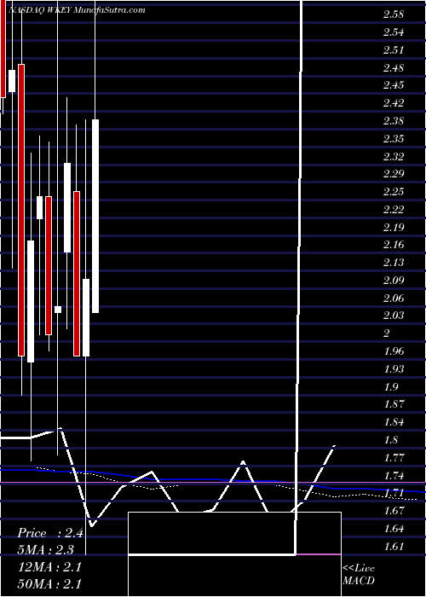The image size is (426, 597).
Task: Click the 1.87 price axis label
Action: click(394, 404)
